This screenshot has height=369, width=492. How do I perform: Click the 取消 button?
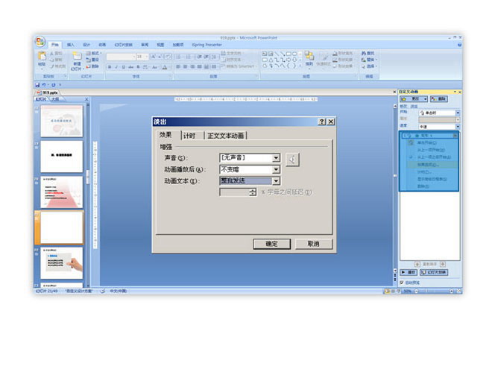pyautogui.click(x=313, y=244)
